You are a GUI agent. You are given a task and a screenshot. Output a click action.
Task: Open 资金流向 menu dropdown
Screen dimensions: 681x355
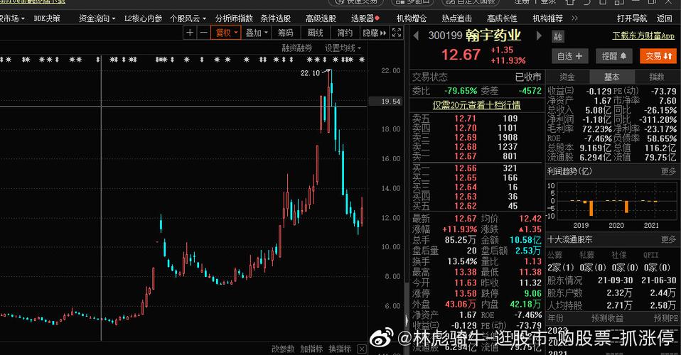(97, 18)
